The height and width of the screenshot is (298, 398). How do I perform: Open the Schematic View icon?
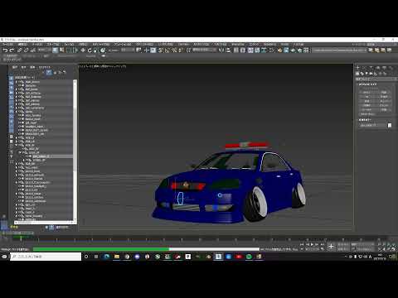click(264, 50)
